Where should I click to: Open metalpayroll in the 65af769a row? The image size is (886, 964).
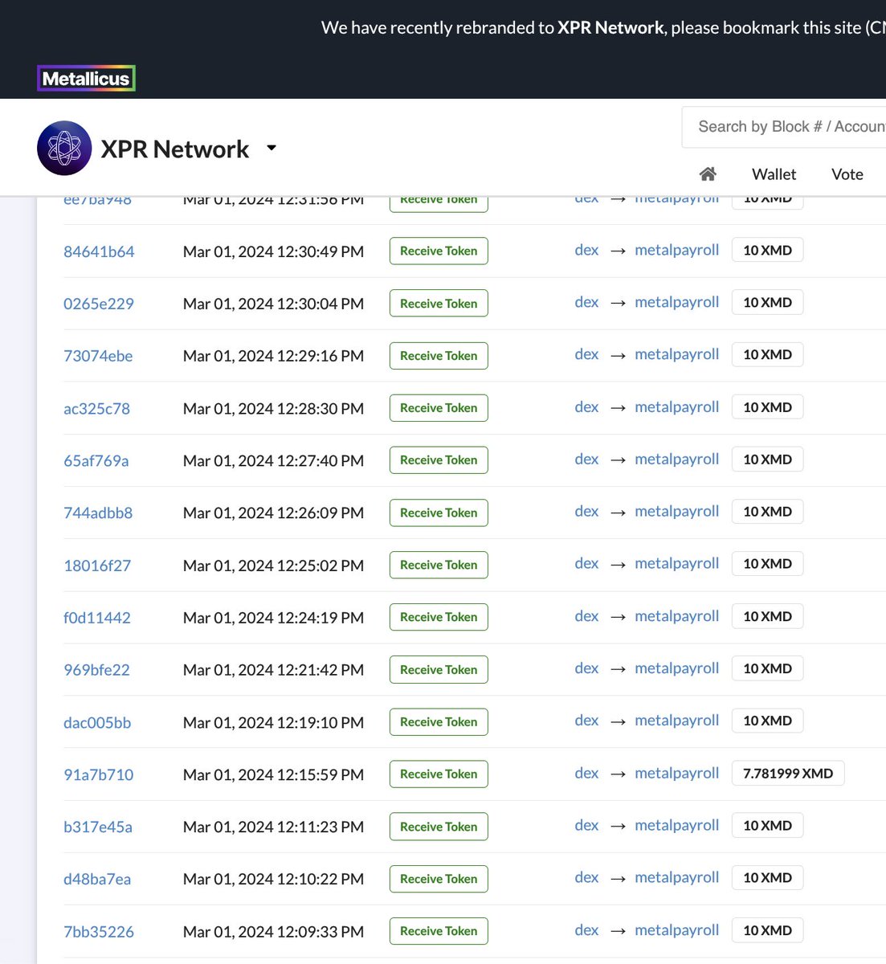point(677,459)
